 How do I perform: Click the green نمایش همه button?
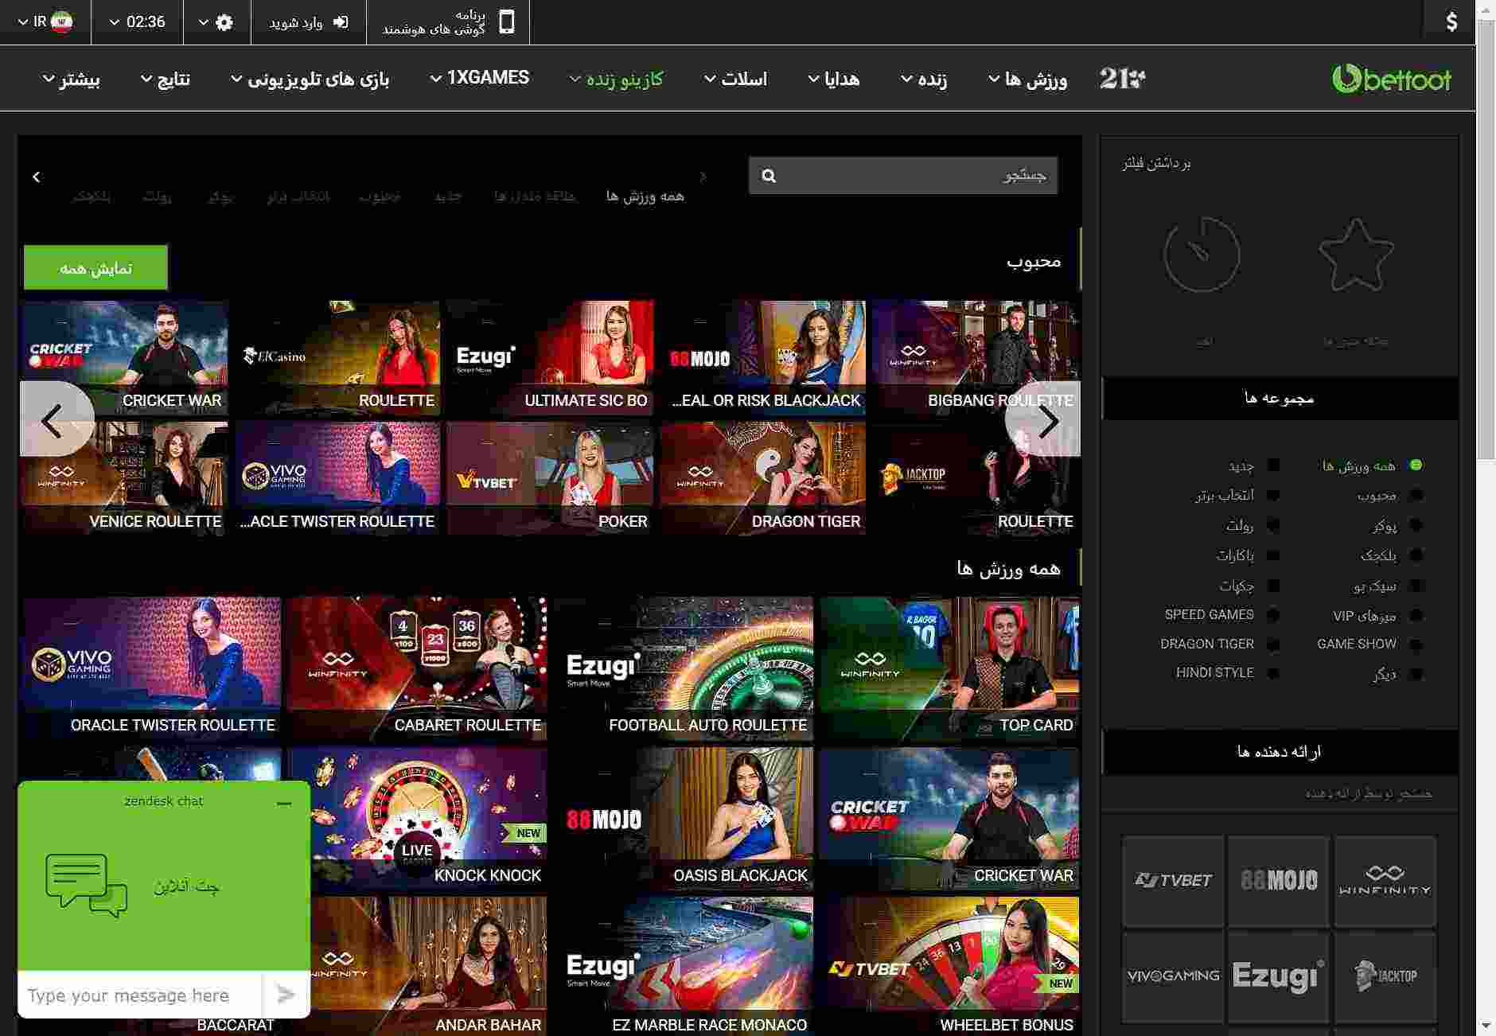95,268
